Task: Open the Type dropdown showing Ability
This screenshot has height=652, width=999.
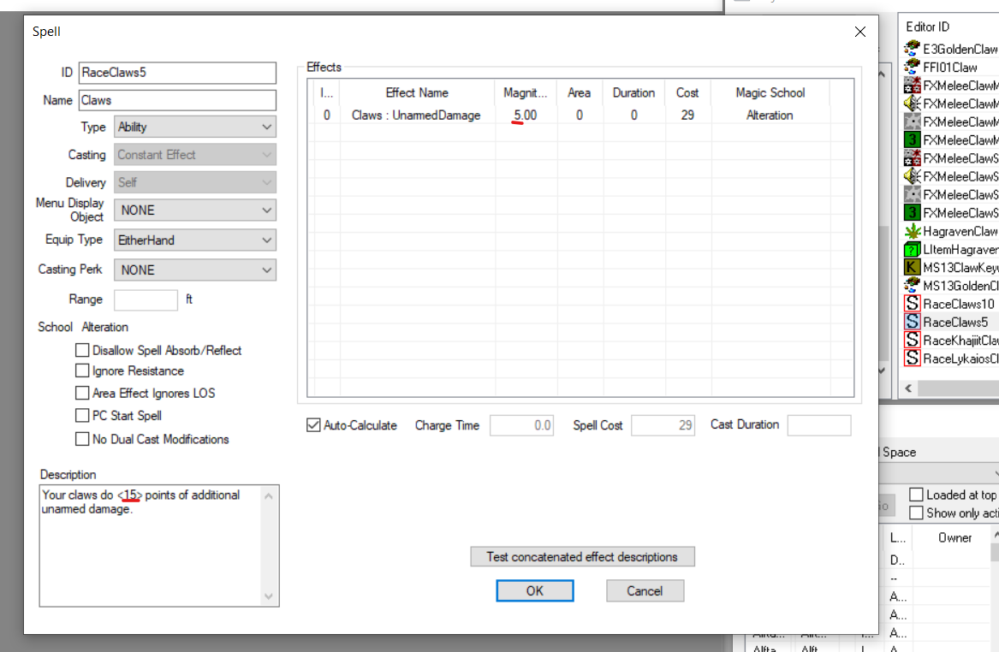Action: click(x=195, y=127)
